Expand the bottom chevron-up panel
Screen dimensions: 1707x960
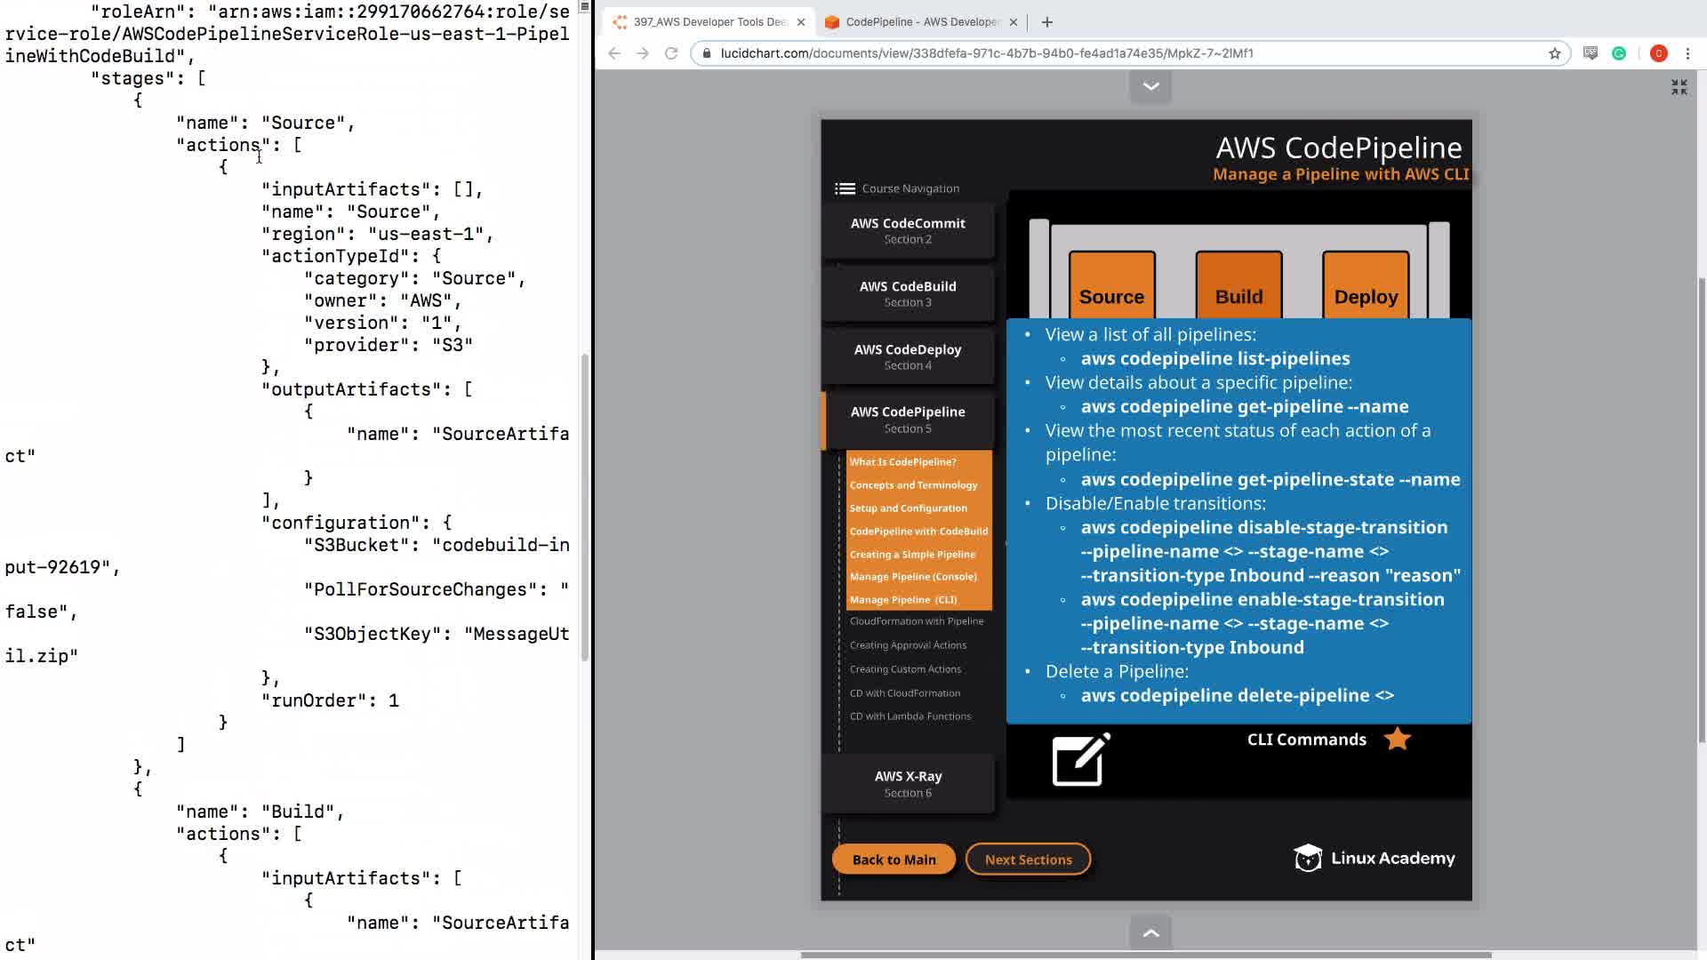coord(1150,932)
